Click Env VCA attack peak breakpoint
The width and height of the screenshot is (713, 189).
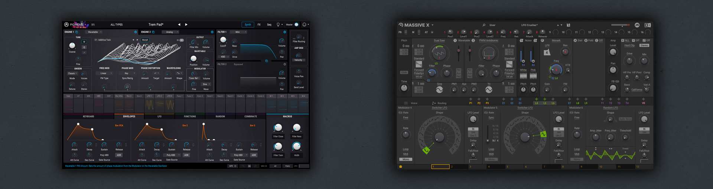78,124
